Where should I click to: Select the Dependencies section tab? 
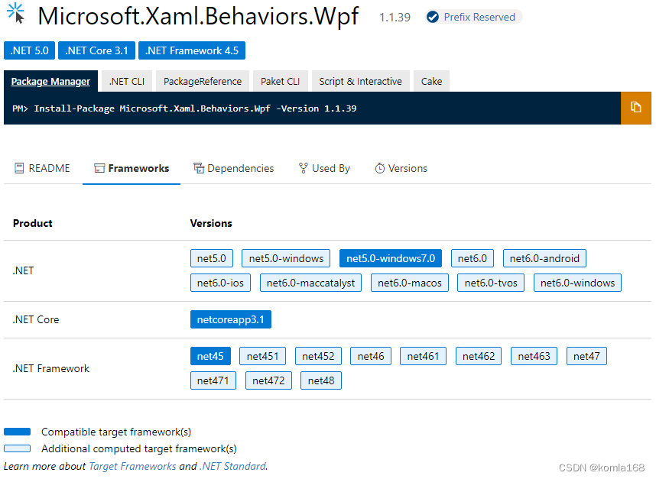(x=234, y=168)
